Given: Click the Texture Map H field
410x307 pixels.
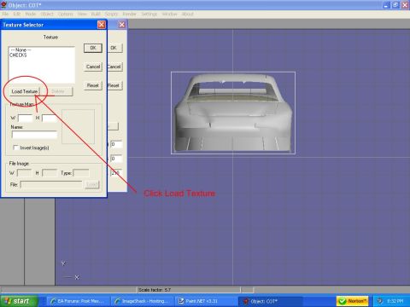Looking at the screenshot, I should click(x=50, y=118).
